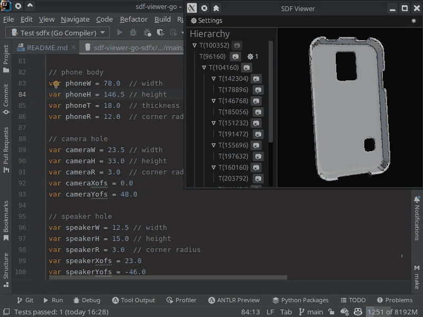Open the Debug tool window button
The width and height of the screenshot is (423, 317).
[87, 300]
